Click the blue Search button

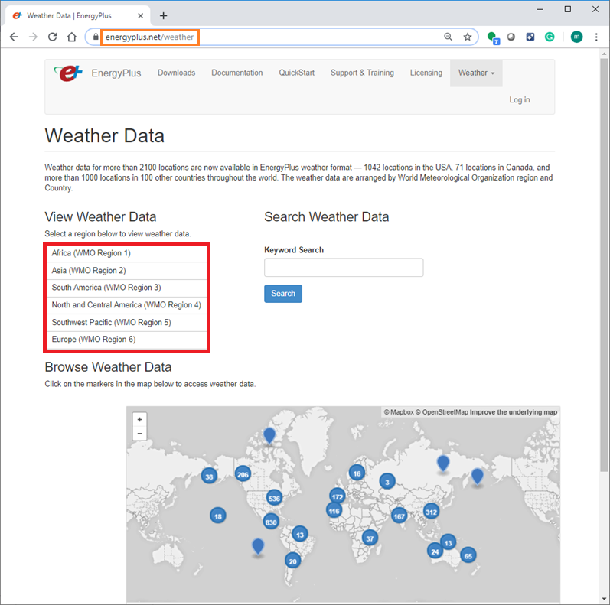click(x=283, y=294)
